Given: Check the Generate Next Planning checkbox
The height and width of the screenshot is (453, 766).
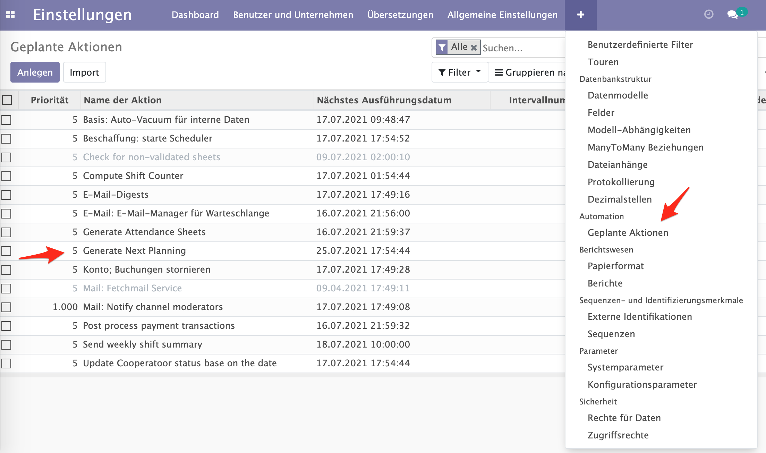Looking at the screenshot, I should click(x=6, y=251).
